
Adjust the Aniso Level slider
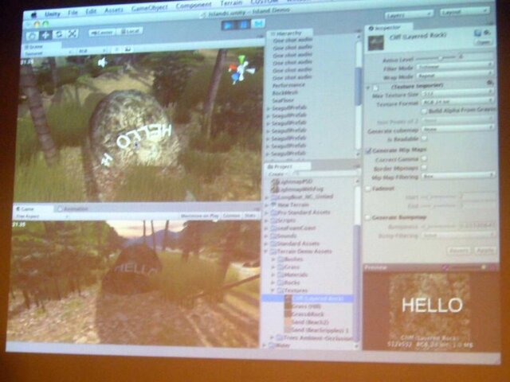[436, 58]
